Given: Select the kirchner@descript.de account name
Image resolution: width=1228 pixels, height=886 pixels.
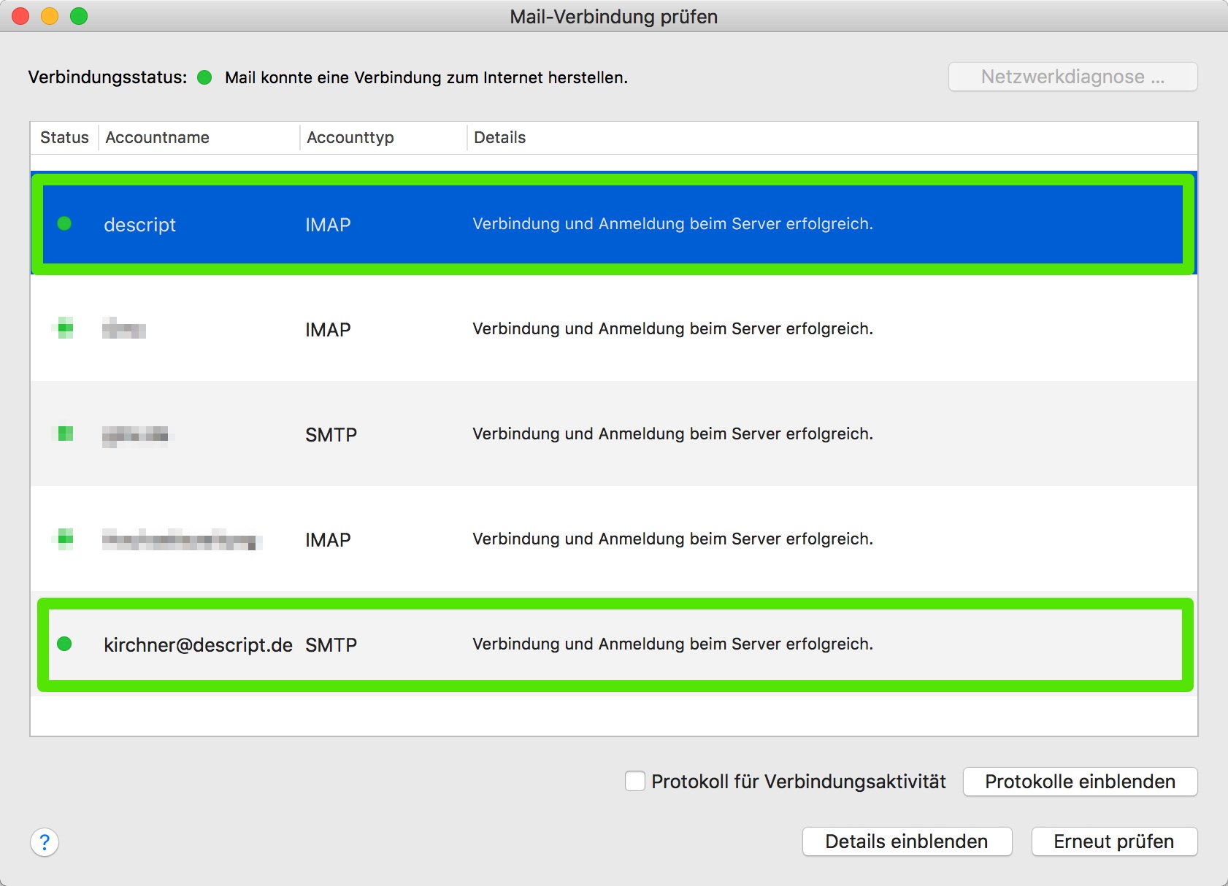Looking at the screenshot, I should coord(198,645).
